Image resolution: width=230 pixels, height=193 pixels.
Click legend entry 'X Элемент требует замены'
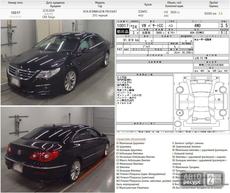pos(188,143)
